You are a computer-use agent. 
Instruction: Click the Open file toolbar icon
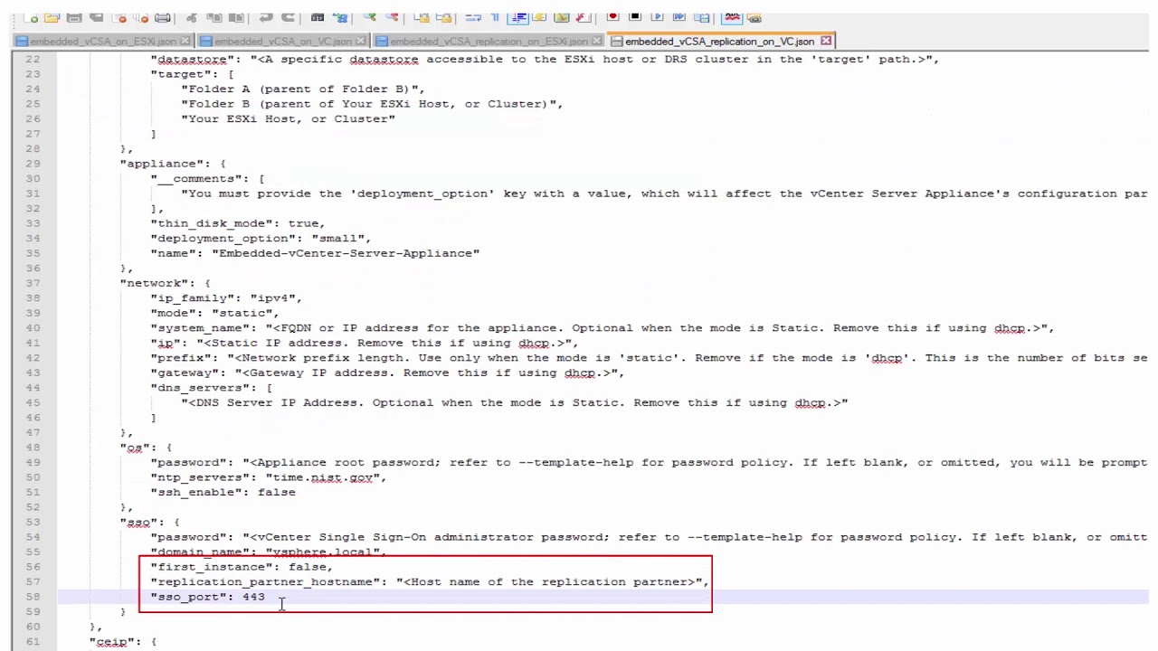click(x=52, y=17)
